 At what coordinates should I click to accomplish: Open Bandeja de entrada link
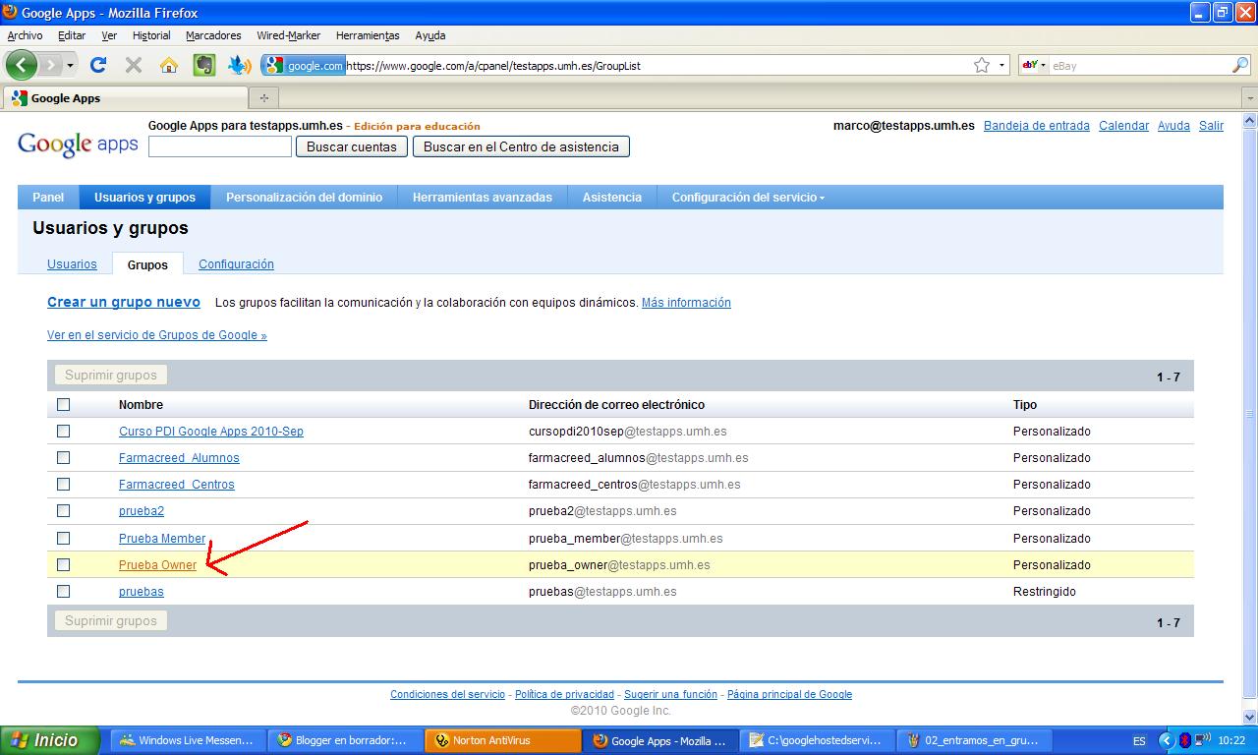1037,126
